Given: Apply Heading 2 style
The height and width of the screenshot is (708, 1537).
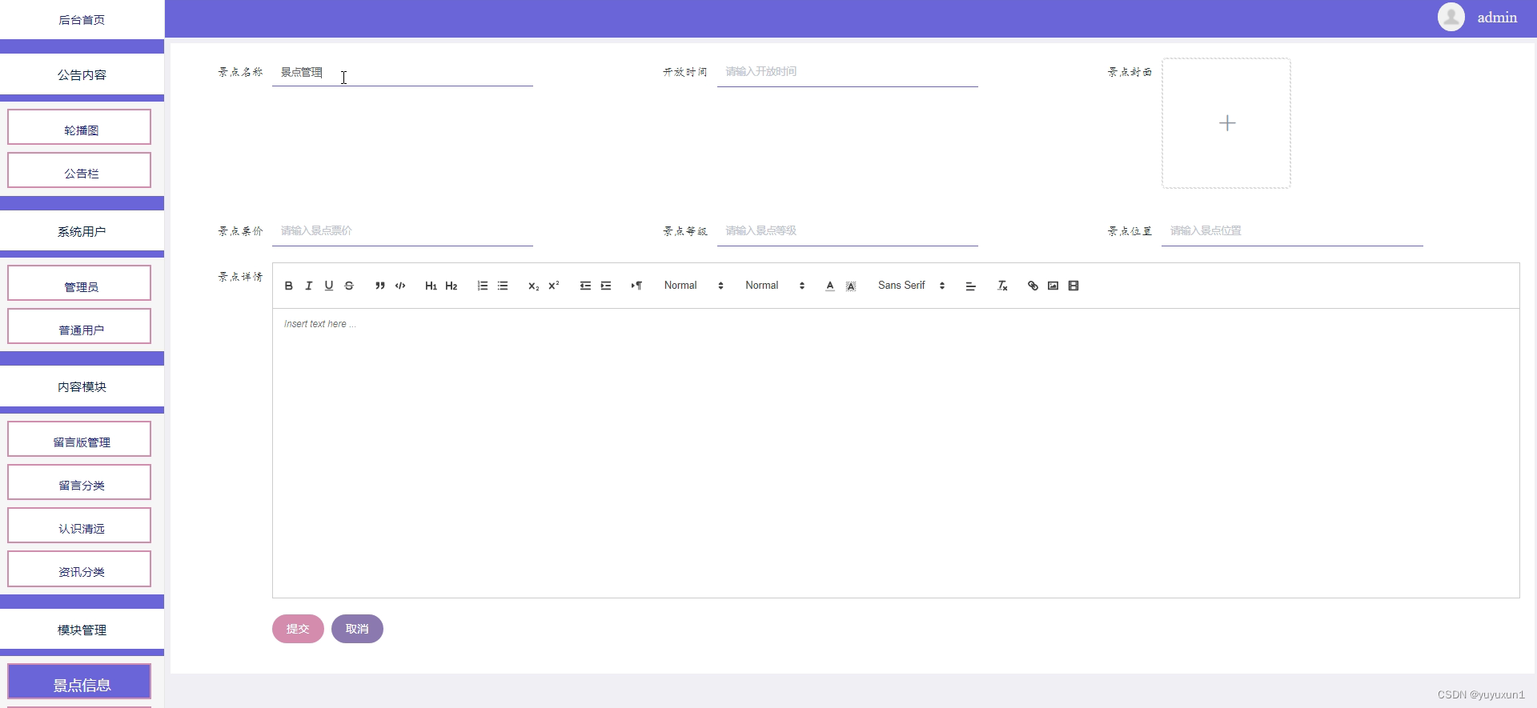Looking at the screenshot, I should (x=451, y=286).
